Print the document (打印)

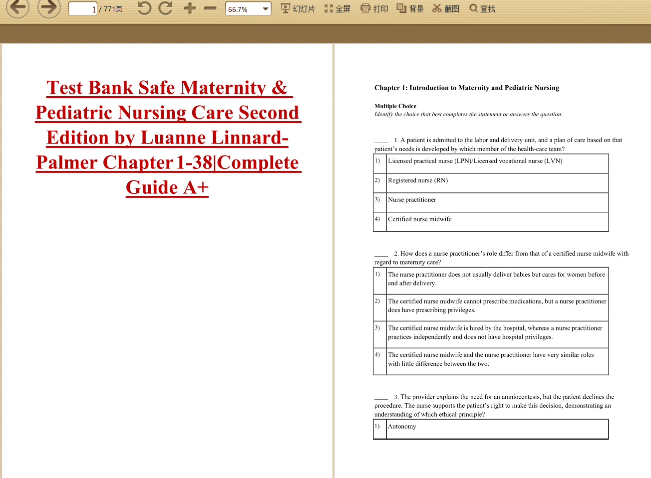pos(374,8)
